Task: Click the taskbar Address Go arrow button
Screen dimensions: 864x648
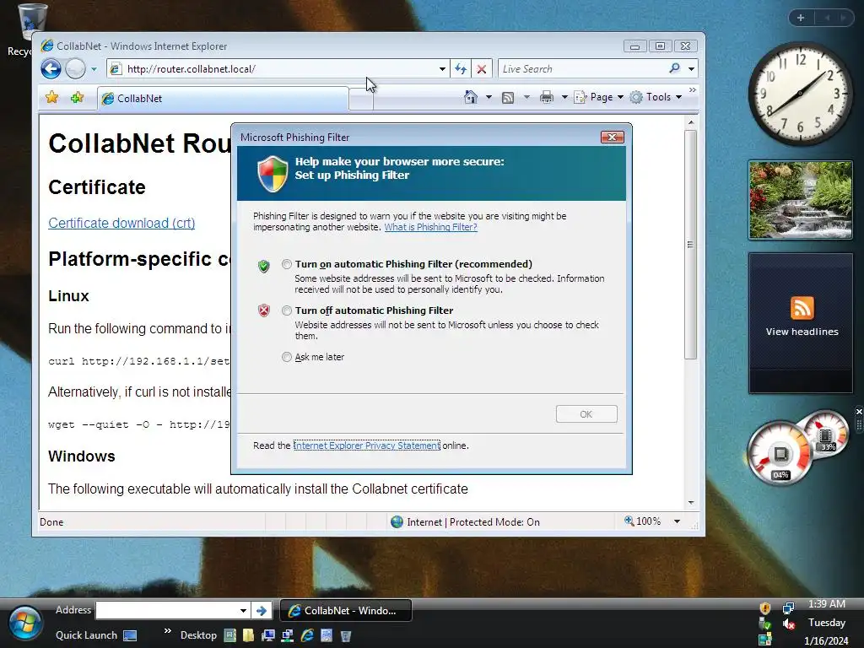Action: [x=262, y=611]
